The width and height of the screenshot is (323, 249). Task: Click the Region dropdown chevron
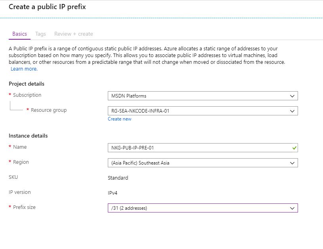pyautogui.click(x=292, y=163)
